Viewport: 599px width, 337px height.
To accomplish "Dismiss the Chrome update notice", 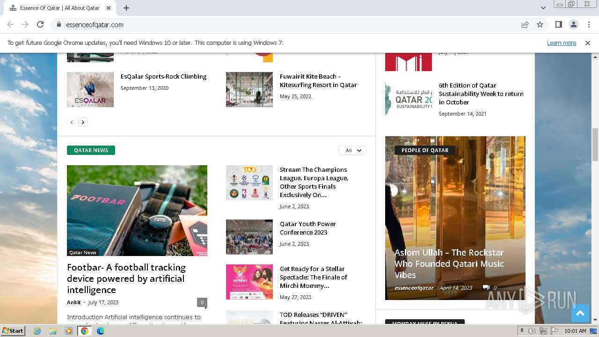I will [x=588, y=43].
